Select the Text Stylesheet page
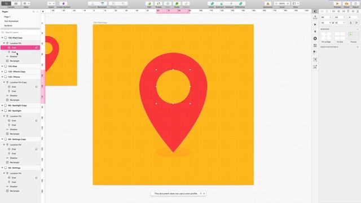 (x=11, y=21)
